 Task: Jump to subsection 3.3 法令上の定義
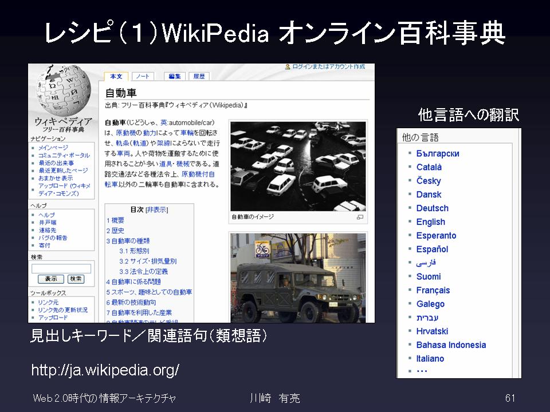pos(143,271)
